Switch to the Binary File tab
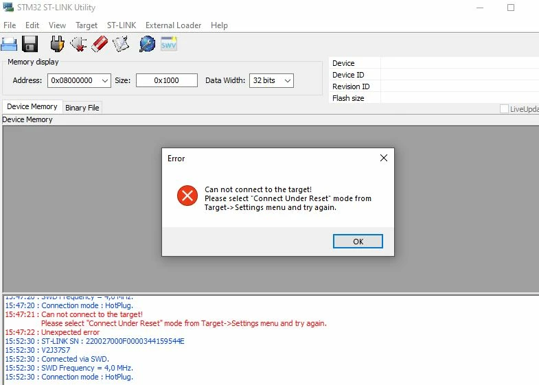This screenshot has height=385, width=539. 82,108
